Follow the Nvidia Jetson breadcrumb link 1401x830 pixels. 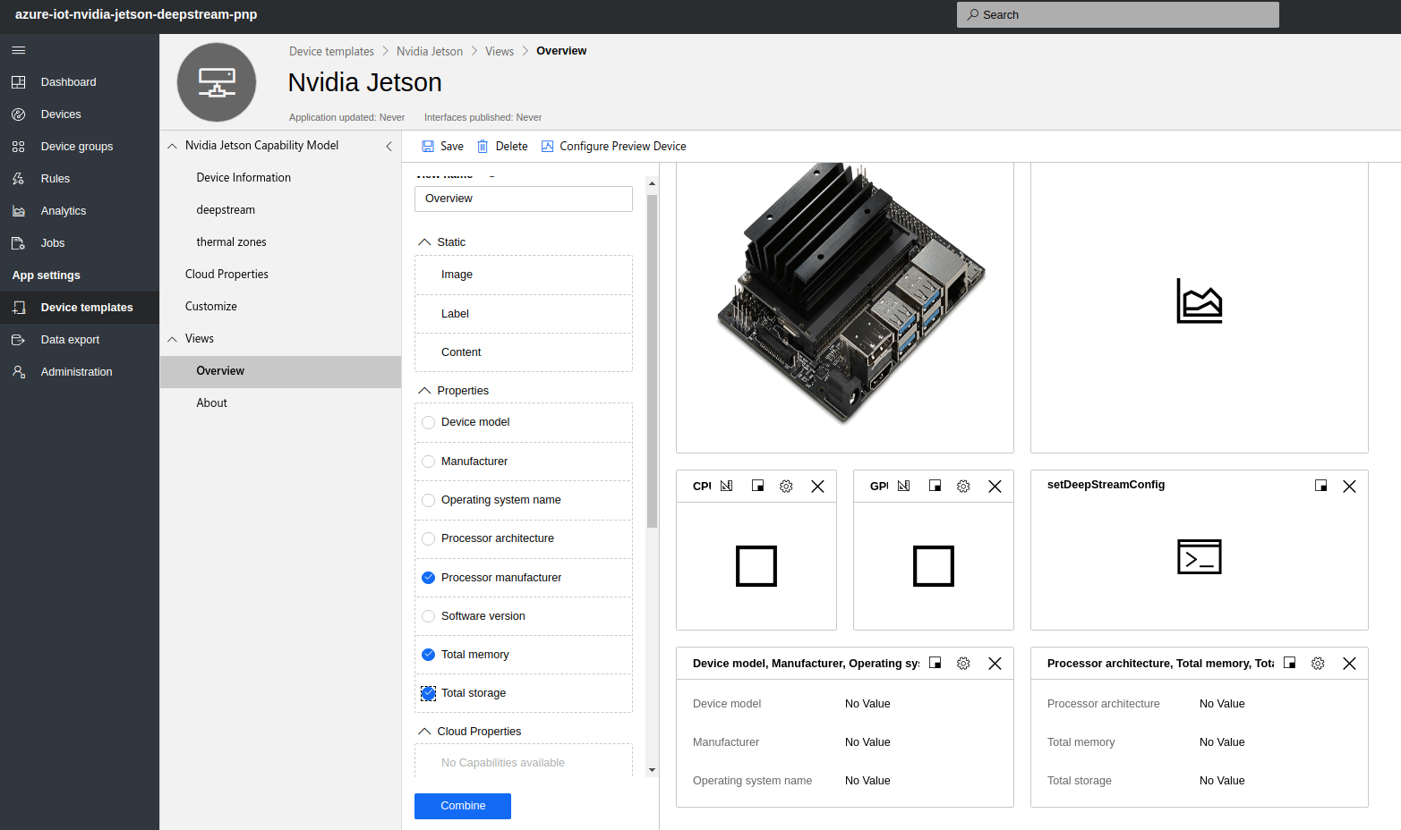click(430, 51)
